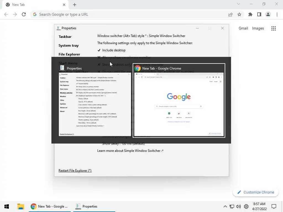Open volume control in tray
Viewport: 283px width, 212px height.
[239, 206]
